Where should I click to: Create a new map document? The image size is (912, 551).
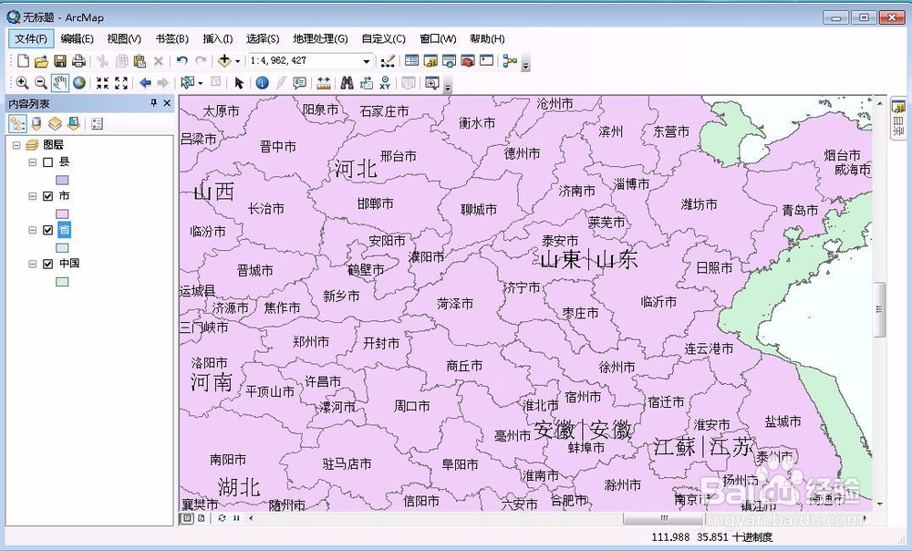pos(24,60)
